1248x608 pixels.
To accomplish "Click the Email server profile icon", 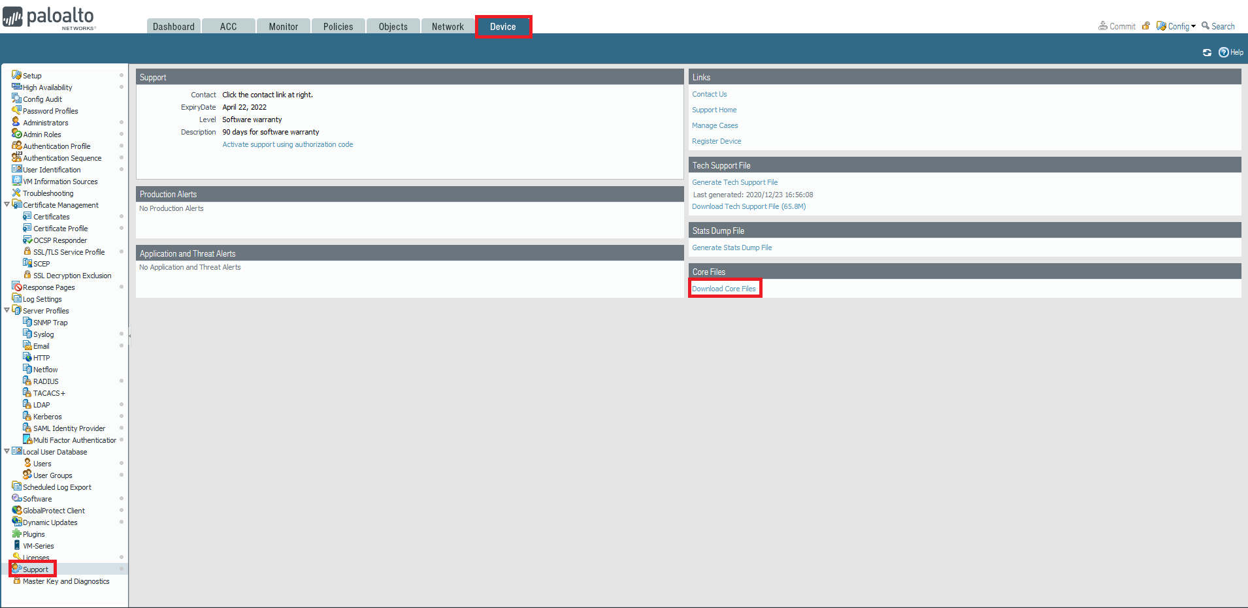I will tap(27, 345).
